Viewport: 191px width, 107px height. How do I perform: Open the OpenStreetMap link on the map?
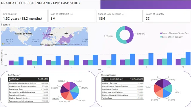(x=74, y=44)
